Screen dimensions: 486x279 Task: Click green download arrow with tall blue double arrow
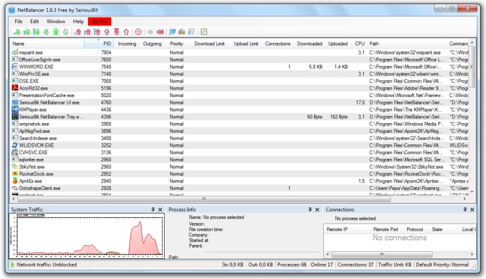click(36, 32)
